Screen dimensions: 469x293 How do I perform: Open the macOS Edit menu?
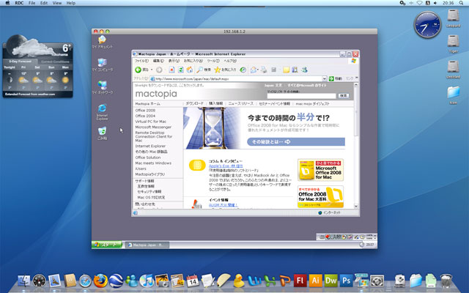point(44,3)
